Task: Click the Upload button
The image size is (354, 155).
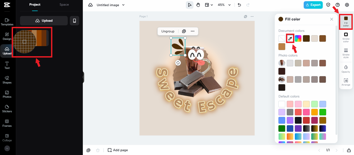Action: (44, 21)
